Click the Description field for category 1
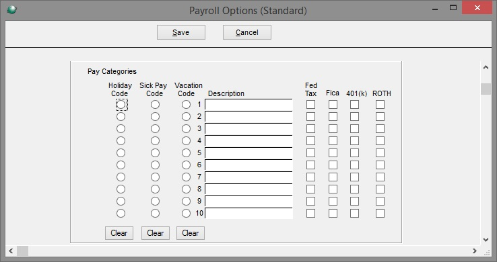The height and width of the screenshot is (262, 497). coord(249,105)
